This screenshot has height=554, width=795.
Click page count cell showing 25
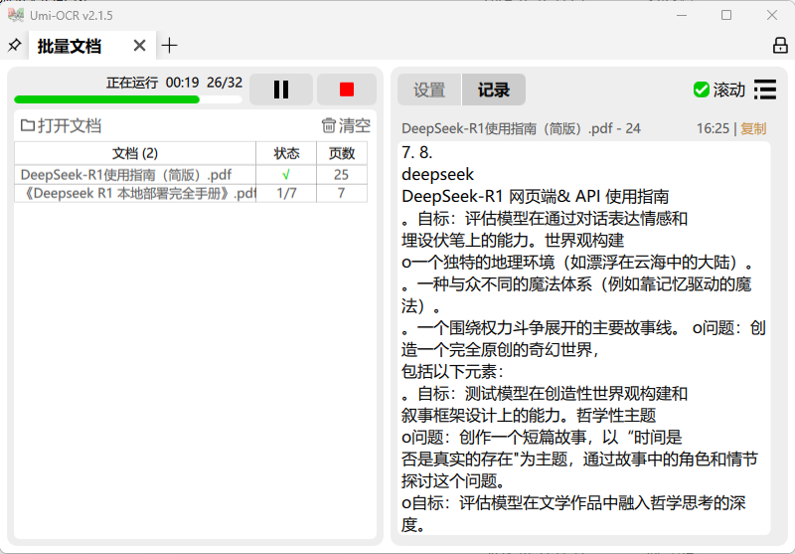click(x=342, y=174)
